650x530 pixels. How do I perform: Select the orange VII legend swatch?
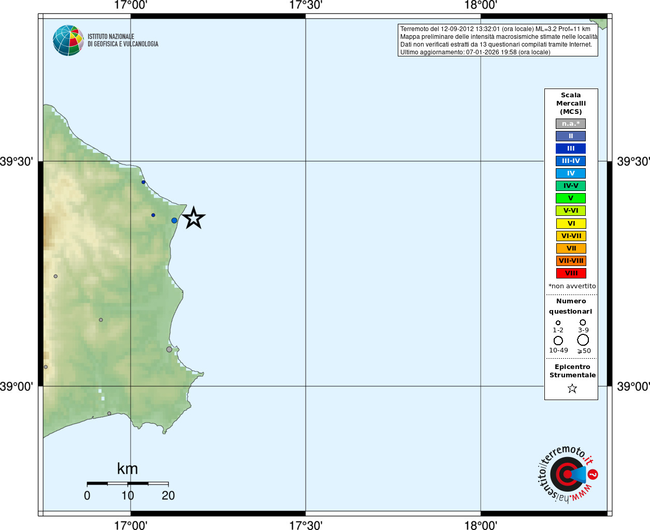(x=571, y=248)
